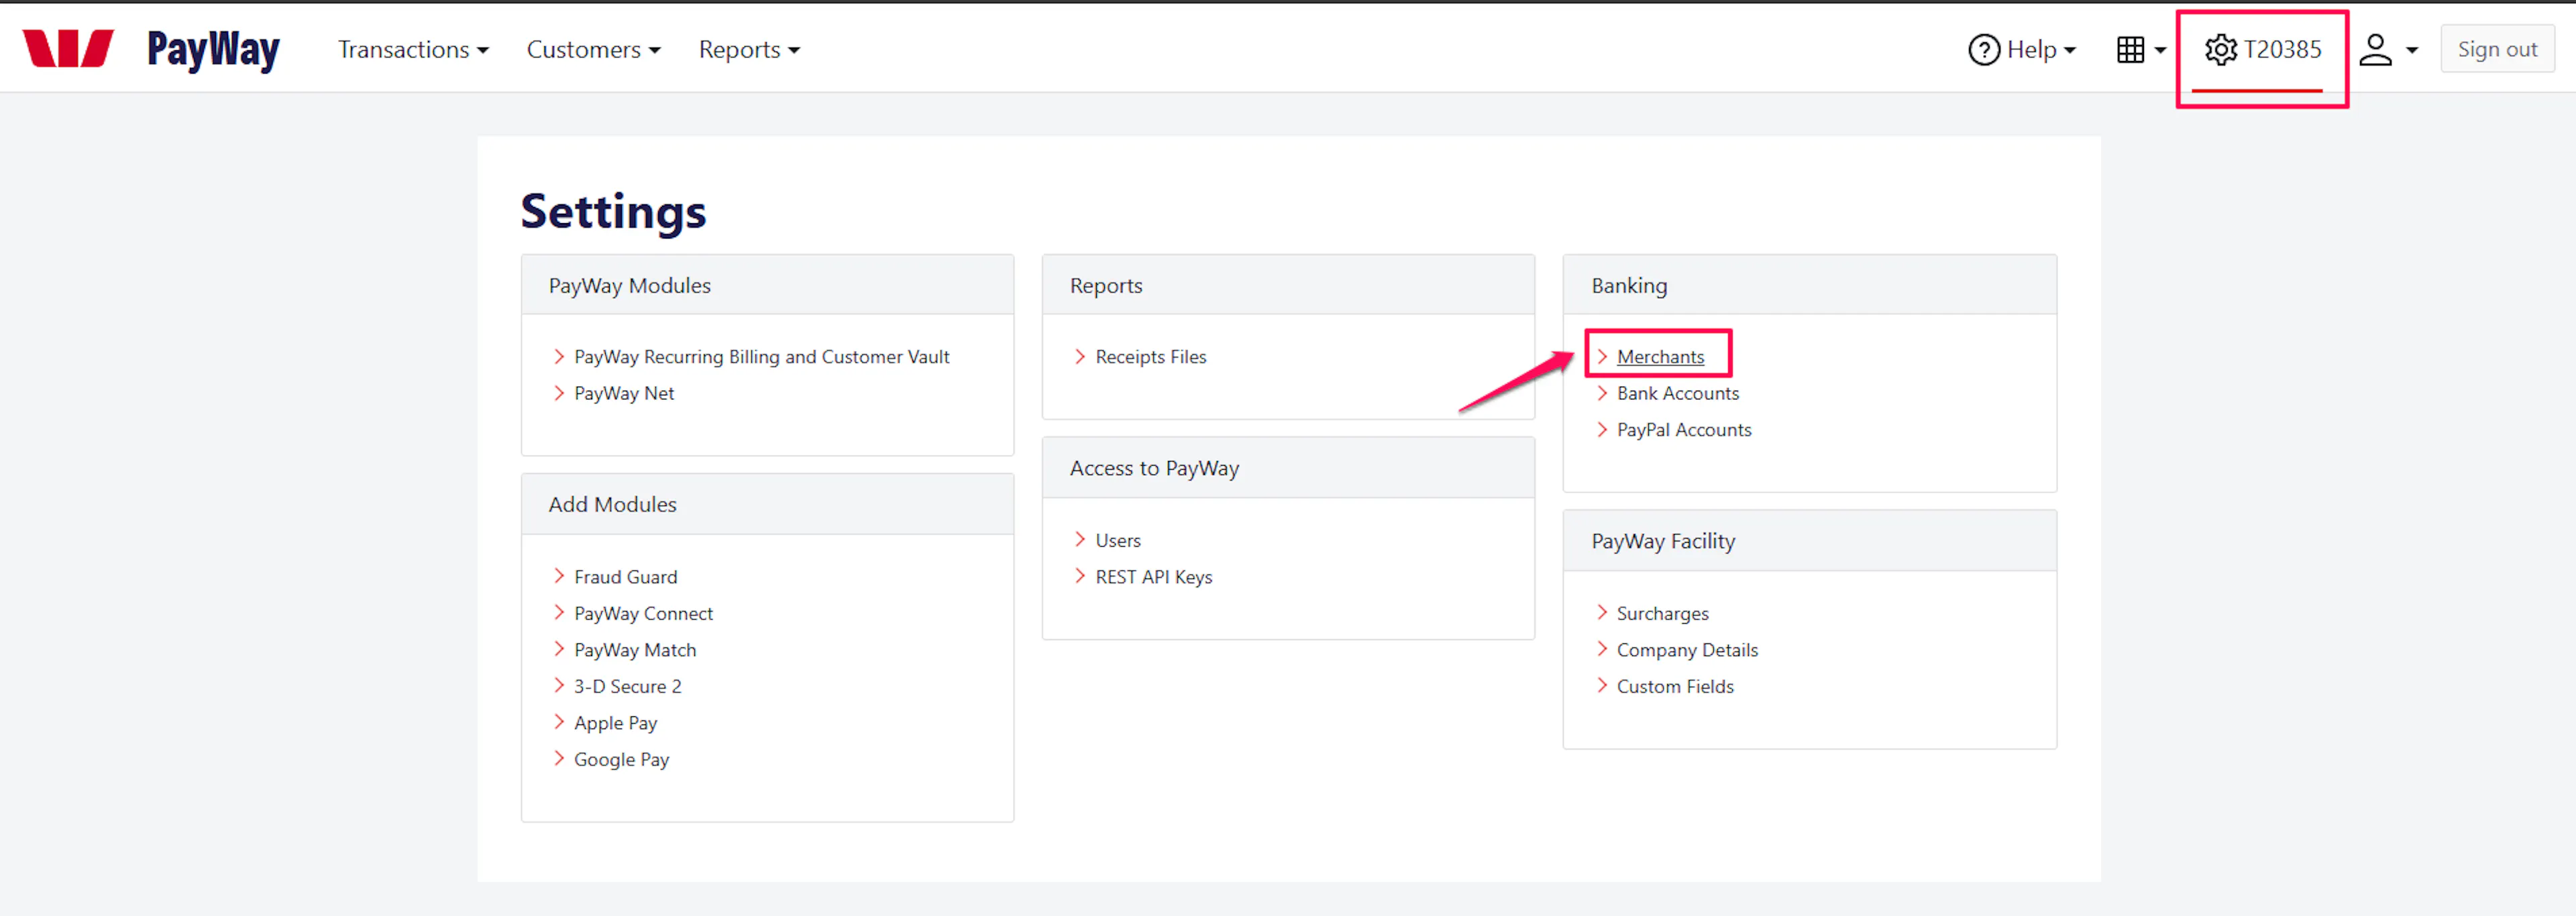Viewport: 2576px width, 916px height.
Task: Open the Company Details link
Action: (1687, 650)
